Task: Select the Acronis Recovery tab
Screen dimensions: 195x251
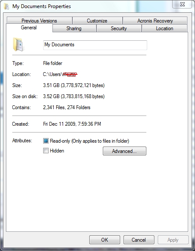Action: click(x=155, y=21)
